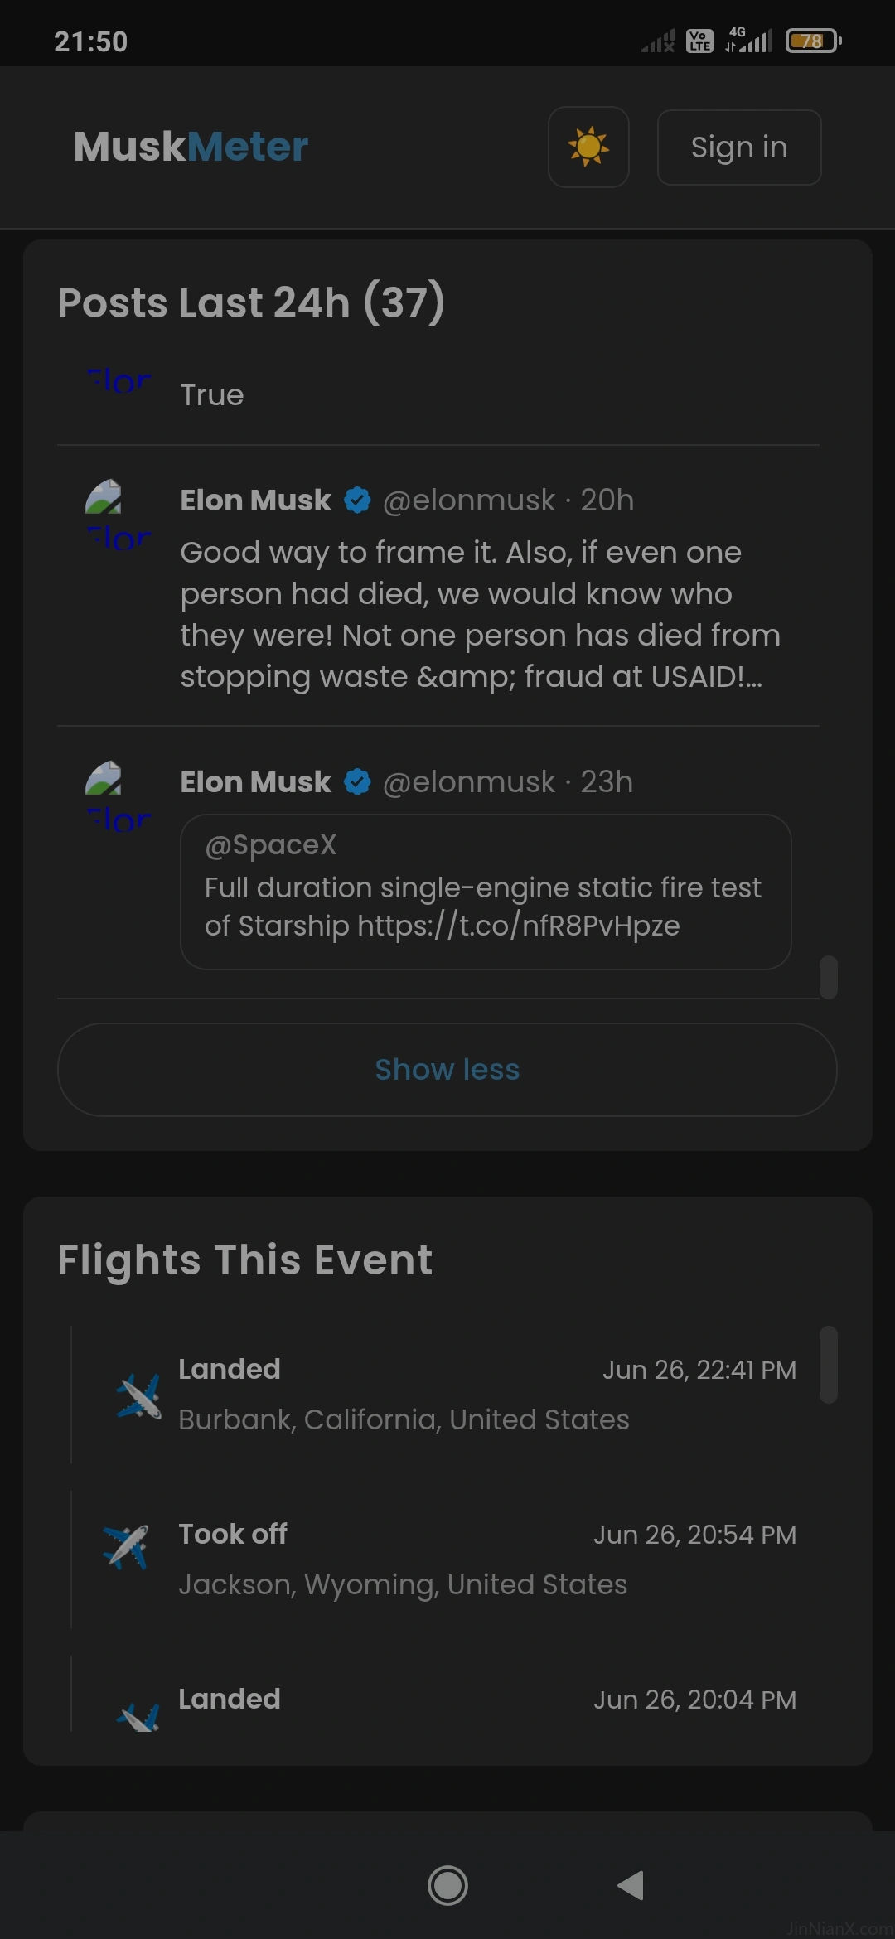The height and width of the screenshot is (1939, 895).
Task: Toggle light mode with the sun icon
Action: point(588,147)
